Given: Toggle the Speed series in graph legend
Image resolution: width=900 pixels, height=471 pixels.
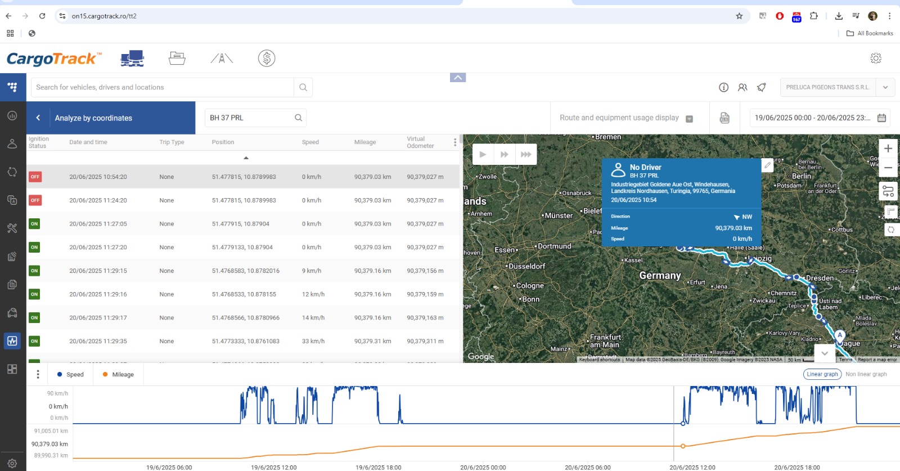Looking at the screenshot, I should click(70, 374).
